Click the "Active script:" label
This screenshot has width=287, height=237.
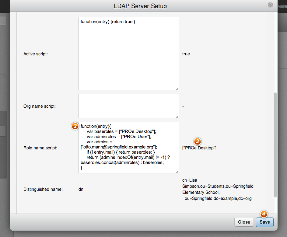36,54
